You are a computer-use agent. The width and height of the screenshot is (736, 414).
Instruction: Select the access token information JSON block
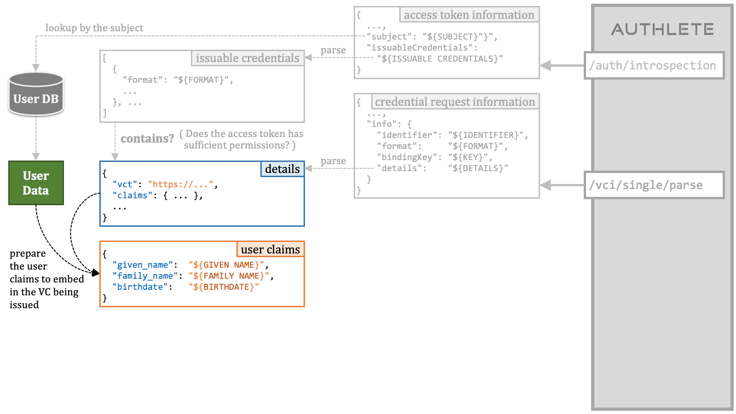(446, 41)
